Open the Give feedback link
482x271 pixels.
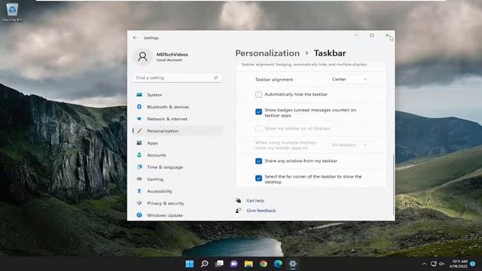coord(261,211)
